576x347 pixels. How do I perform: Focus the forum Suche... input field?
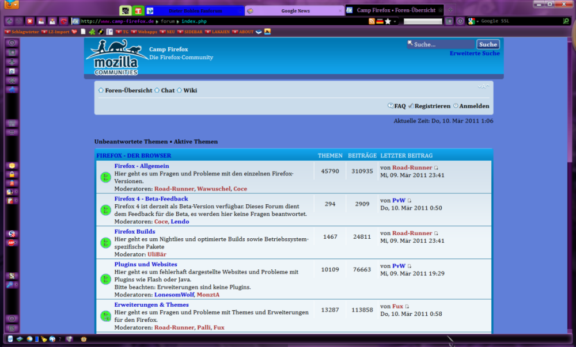pyautogui.click(x=441, y=44)
